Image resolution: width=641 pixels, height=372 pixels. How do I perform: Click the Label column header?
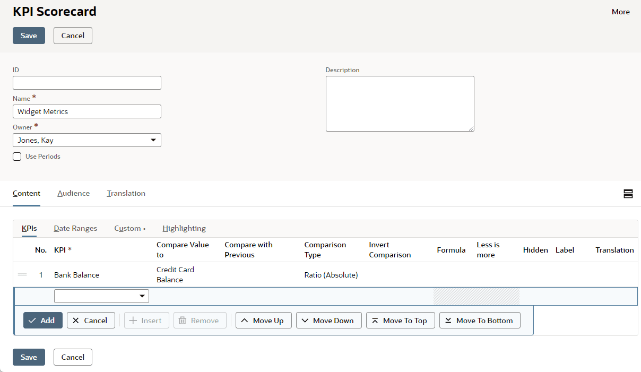coord(565,250)
